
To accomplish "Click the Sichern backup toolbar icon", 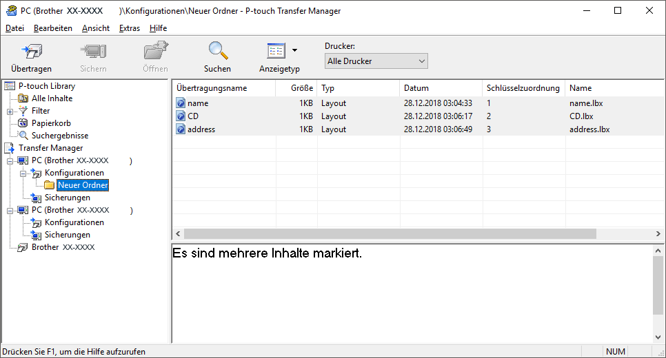I will pos(94,52).
